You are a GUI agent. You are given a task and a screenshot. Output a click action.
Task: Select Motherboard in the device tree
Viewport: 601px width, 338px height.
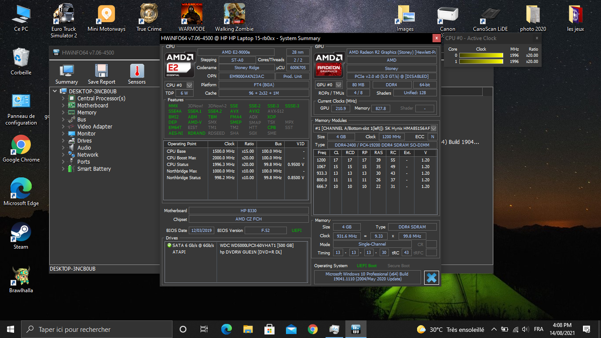(x=92, y=106)
